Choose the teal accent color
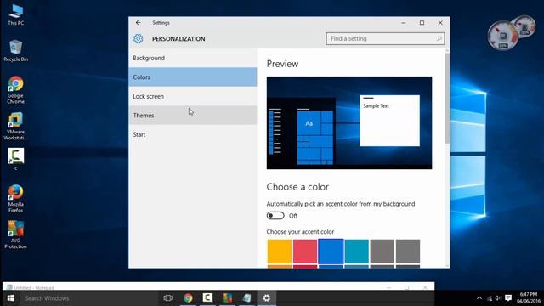Viewport: 544px width, 306px height. point(357,252)
